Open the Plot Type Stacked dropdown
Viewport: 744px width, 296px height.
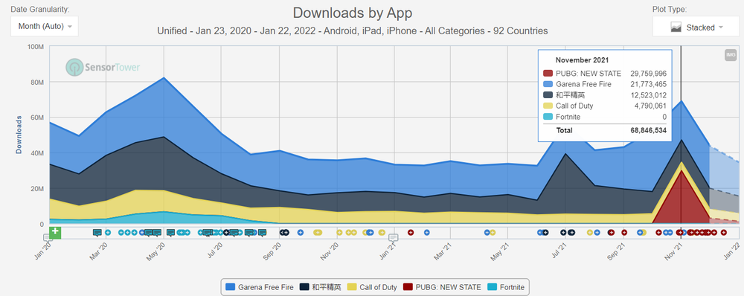tap(696, 27)
